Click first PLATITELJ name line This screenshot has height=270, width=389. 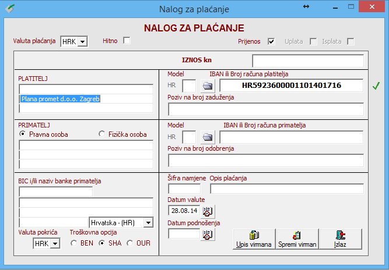(86, 89)
